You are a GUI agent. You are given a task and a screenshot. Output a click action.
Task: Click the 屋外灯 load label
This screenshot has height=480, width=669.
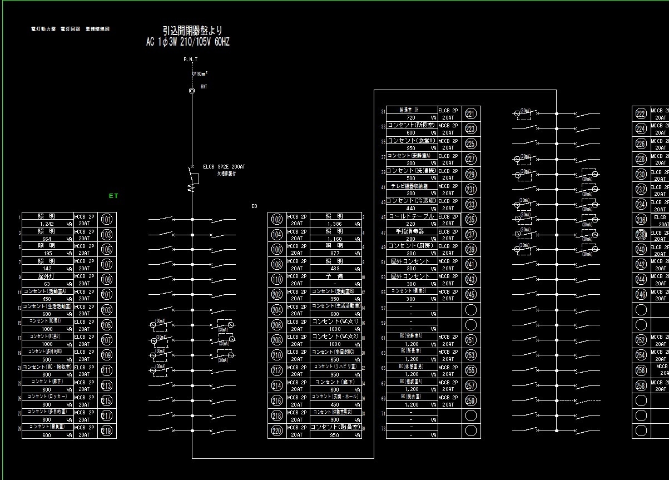pos(47,276)
